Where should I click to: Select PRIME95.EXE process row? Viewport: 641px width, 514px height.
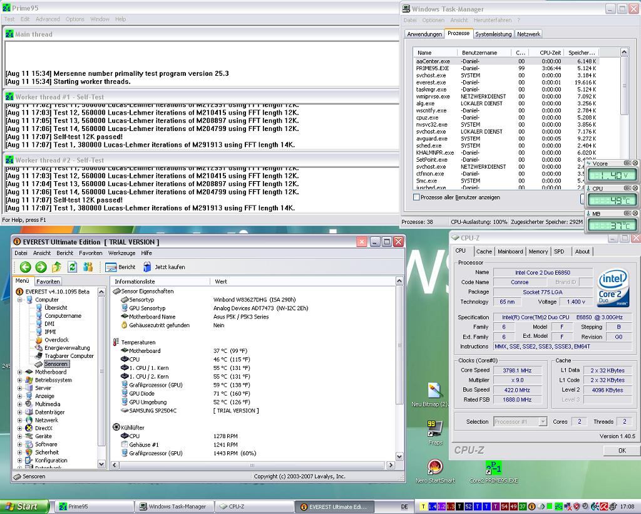[x=506, y=68]
